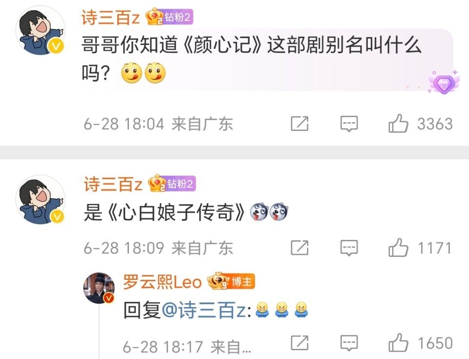Tap the reply icon on the 18:09 comment

tap(349, 248)
